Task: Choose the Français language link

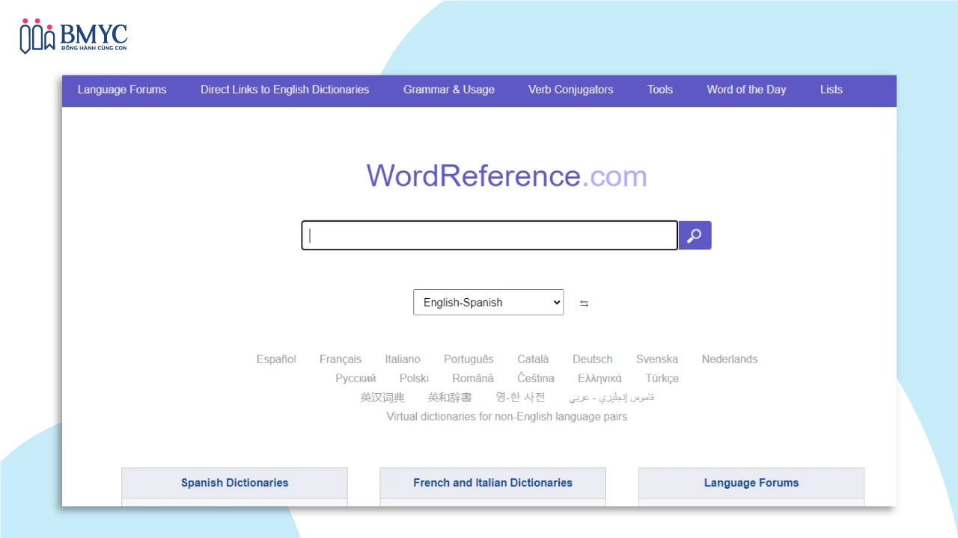Action: tap(341, 359)
